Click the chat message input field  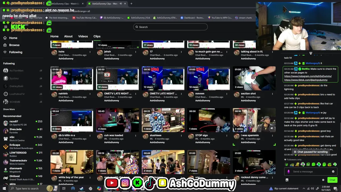311,171
